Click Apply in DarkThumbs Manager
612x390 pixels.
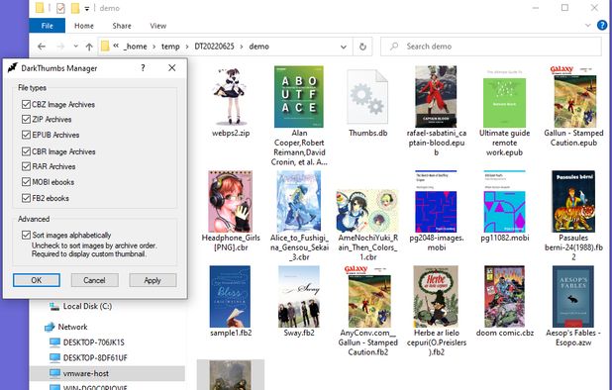click(153, 280)
